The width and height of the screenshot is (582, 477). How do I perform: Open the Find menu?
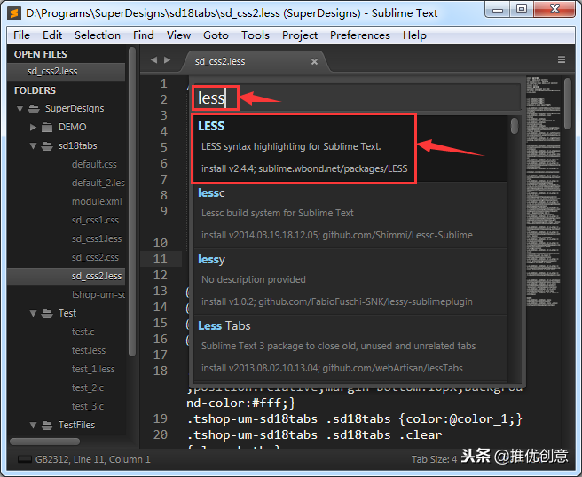tap(144, 35)
